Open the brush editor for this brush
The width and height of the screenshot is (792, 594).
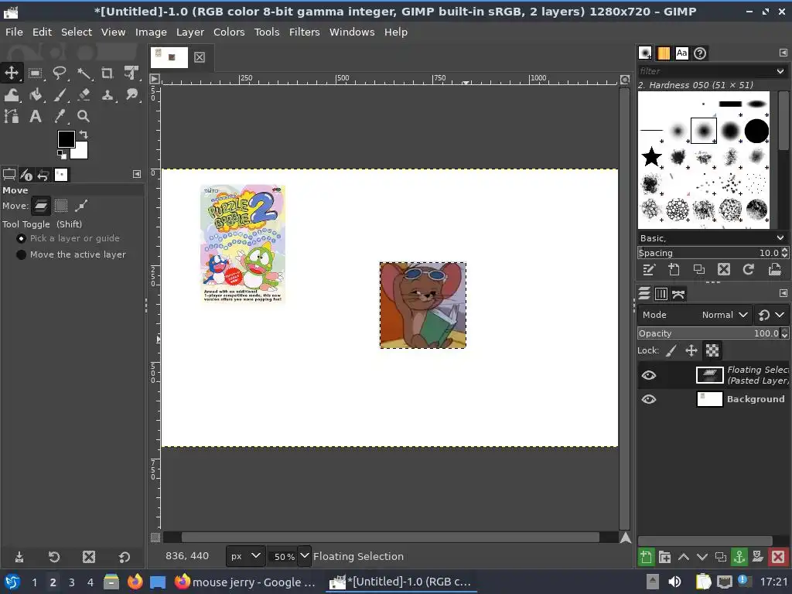coord(649,270)
